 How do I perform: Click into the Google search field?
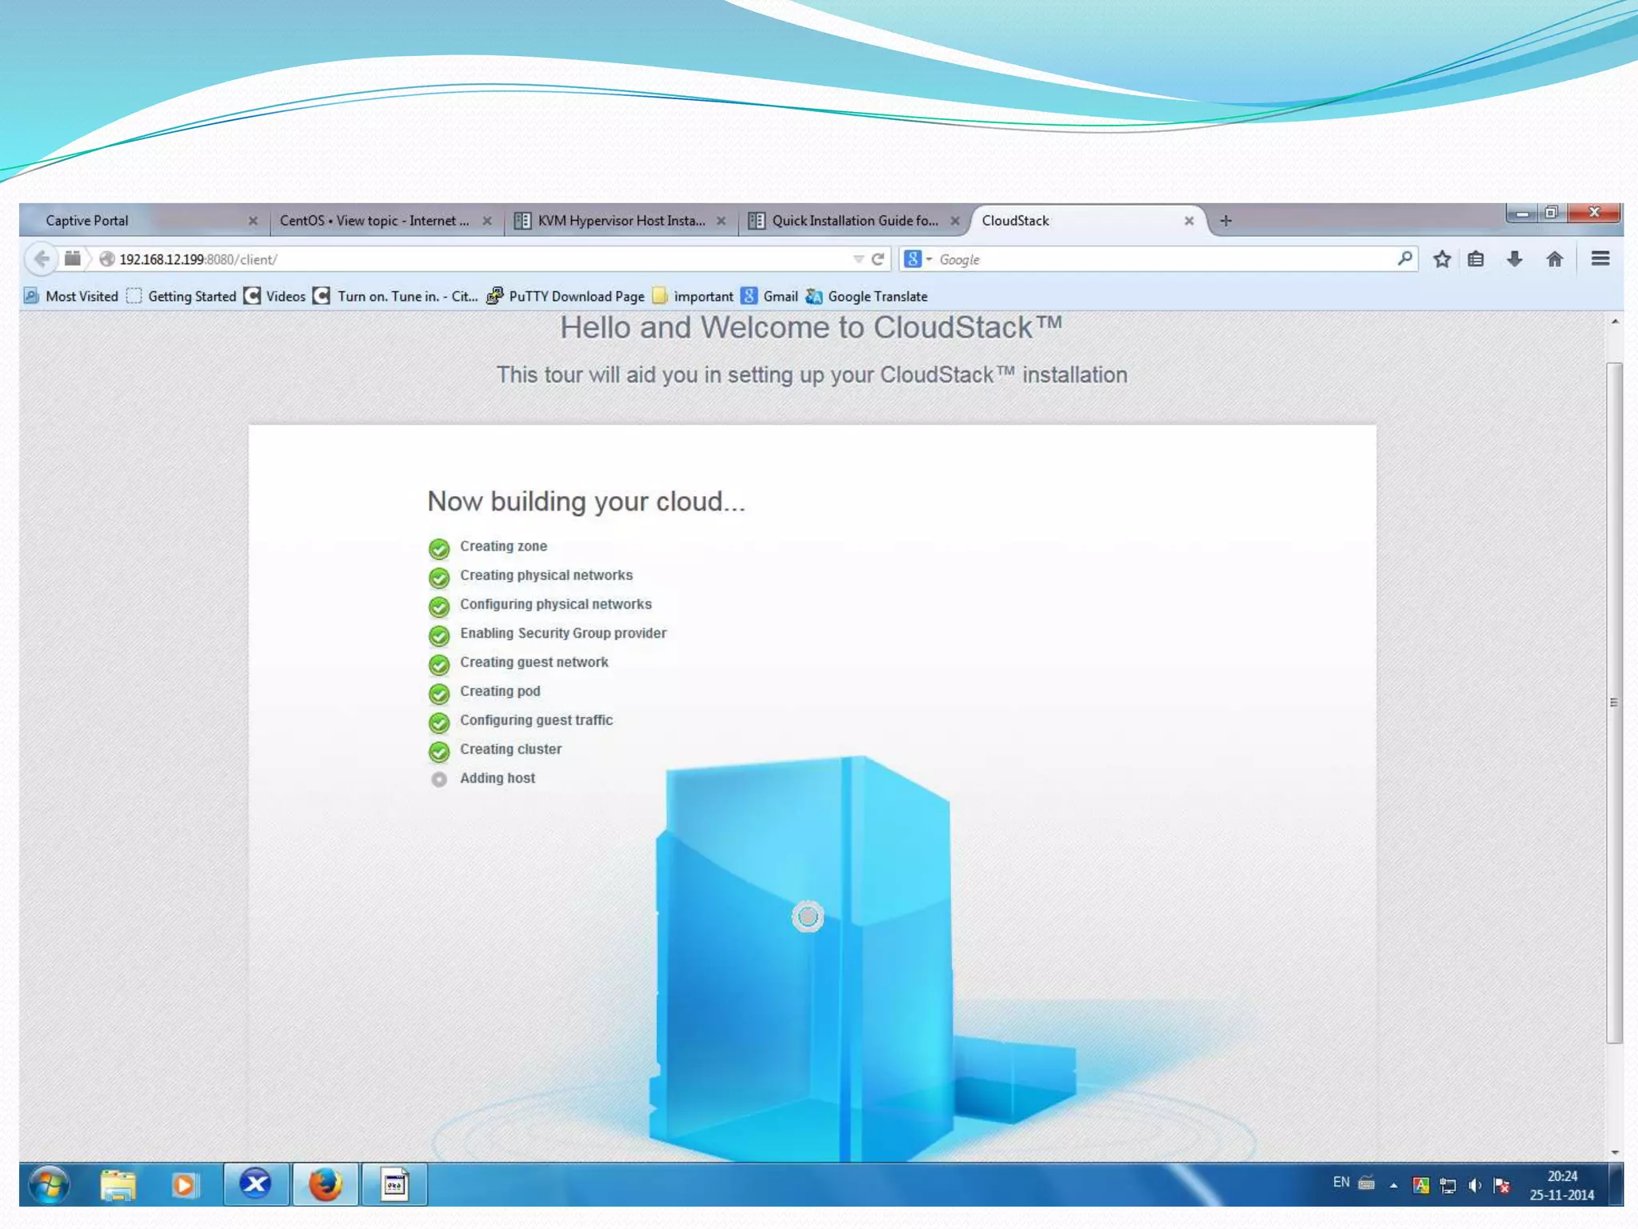(1160, 259)
